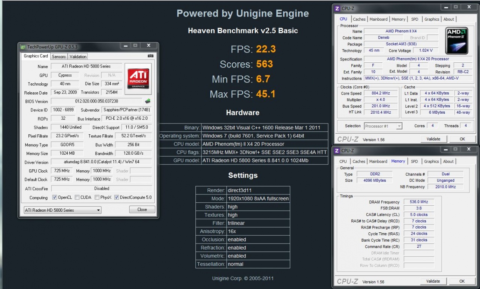480x289 pixels.
Task: Click OK in the bottom CPU-Z window
Action: 462,281
